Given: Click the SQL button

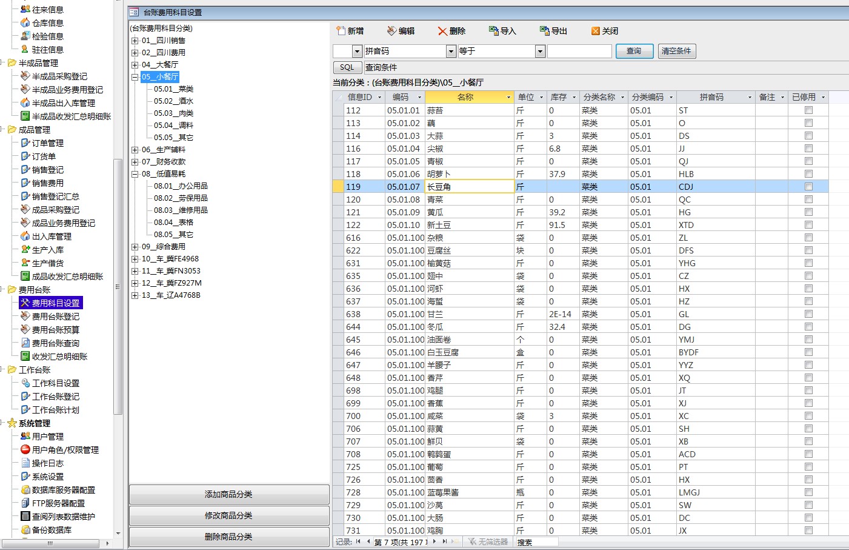Looking at the screenshot, I should coord(347,67).
